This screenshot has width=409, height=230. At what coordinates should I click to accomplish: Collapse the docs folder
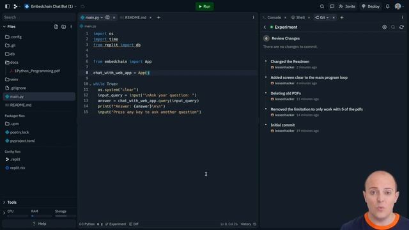coord(39,63)
